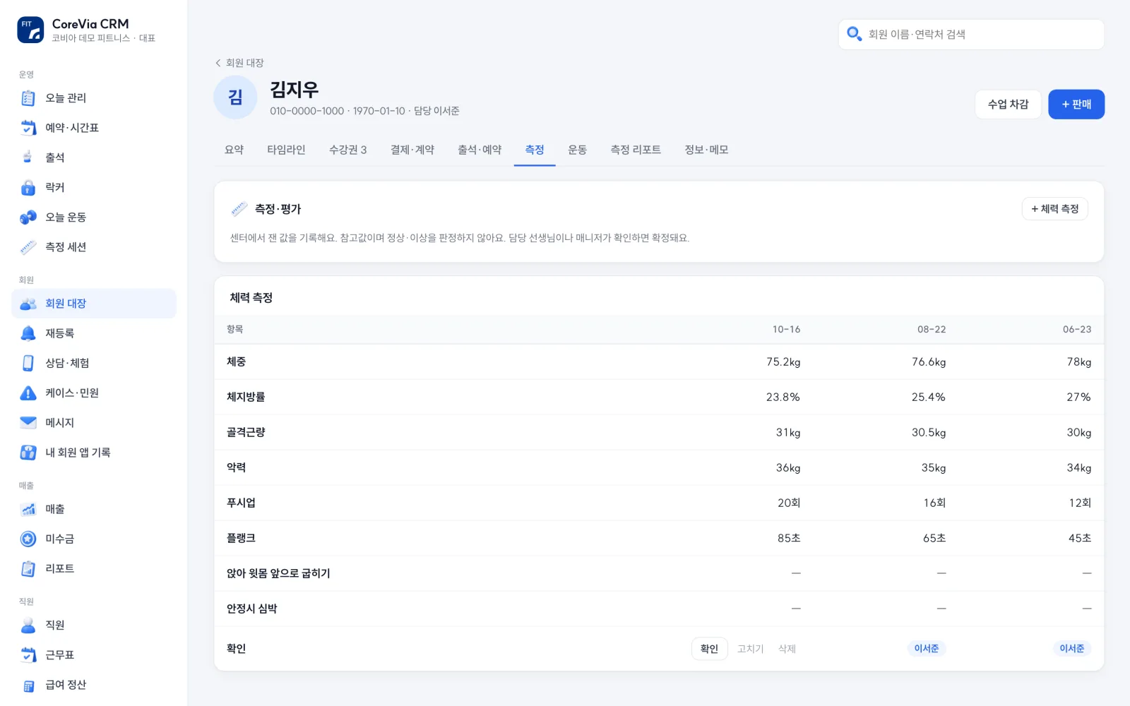This screenshot has width=1130, height=706.
Task: Open 오늘 관리 clipboard icon
Action: [28, 98]
